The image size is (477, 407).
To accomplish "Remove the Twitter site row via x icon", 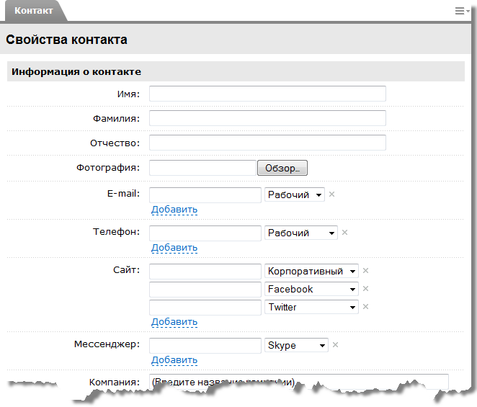I will [x=365, y=307].
